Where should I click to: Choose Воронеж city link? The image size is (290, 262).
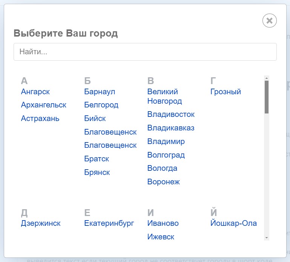tap(163, 182)
